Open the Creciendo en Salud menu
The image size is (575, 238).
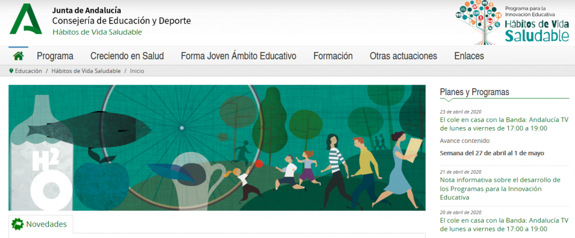click(127, 56)
